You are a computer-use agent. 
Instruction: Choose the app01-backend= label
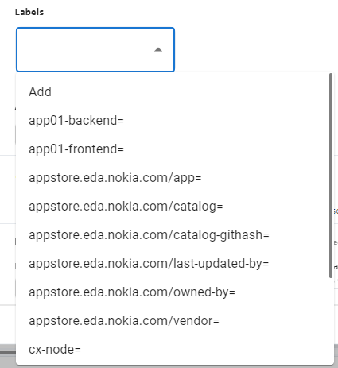point(175,120)
